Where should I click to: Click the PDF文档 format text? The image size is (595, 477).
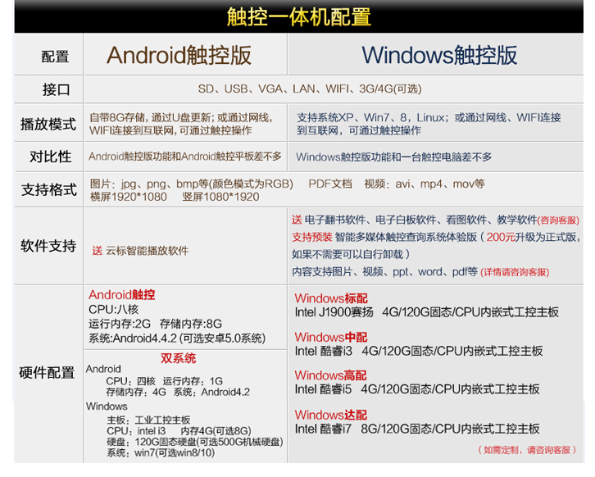[330, 184]
